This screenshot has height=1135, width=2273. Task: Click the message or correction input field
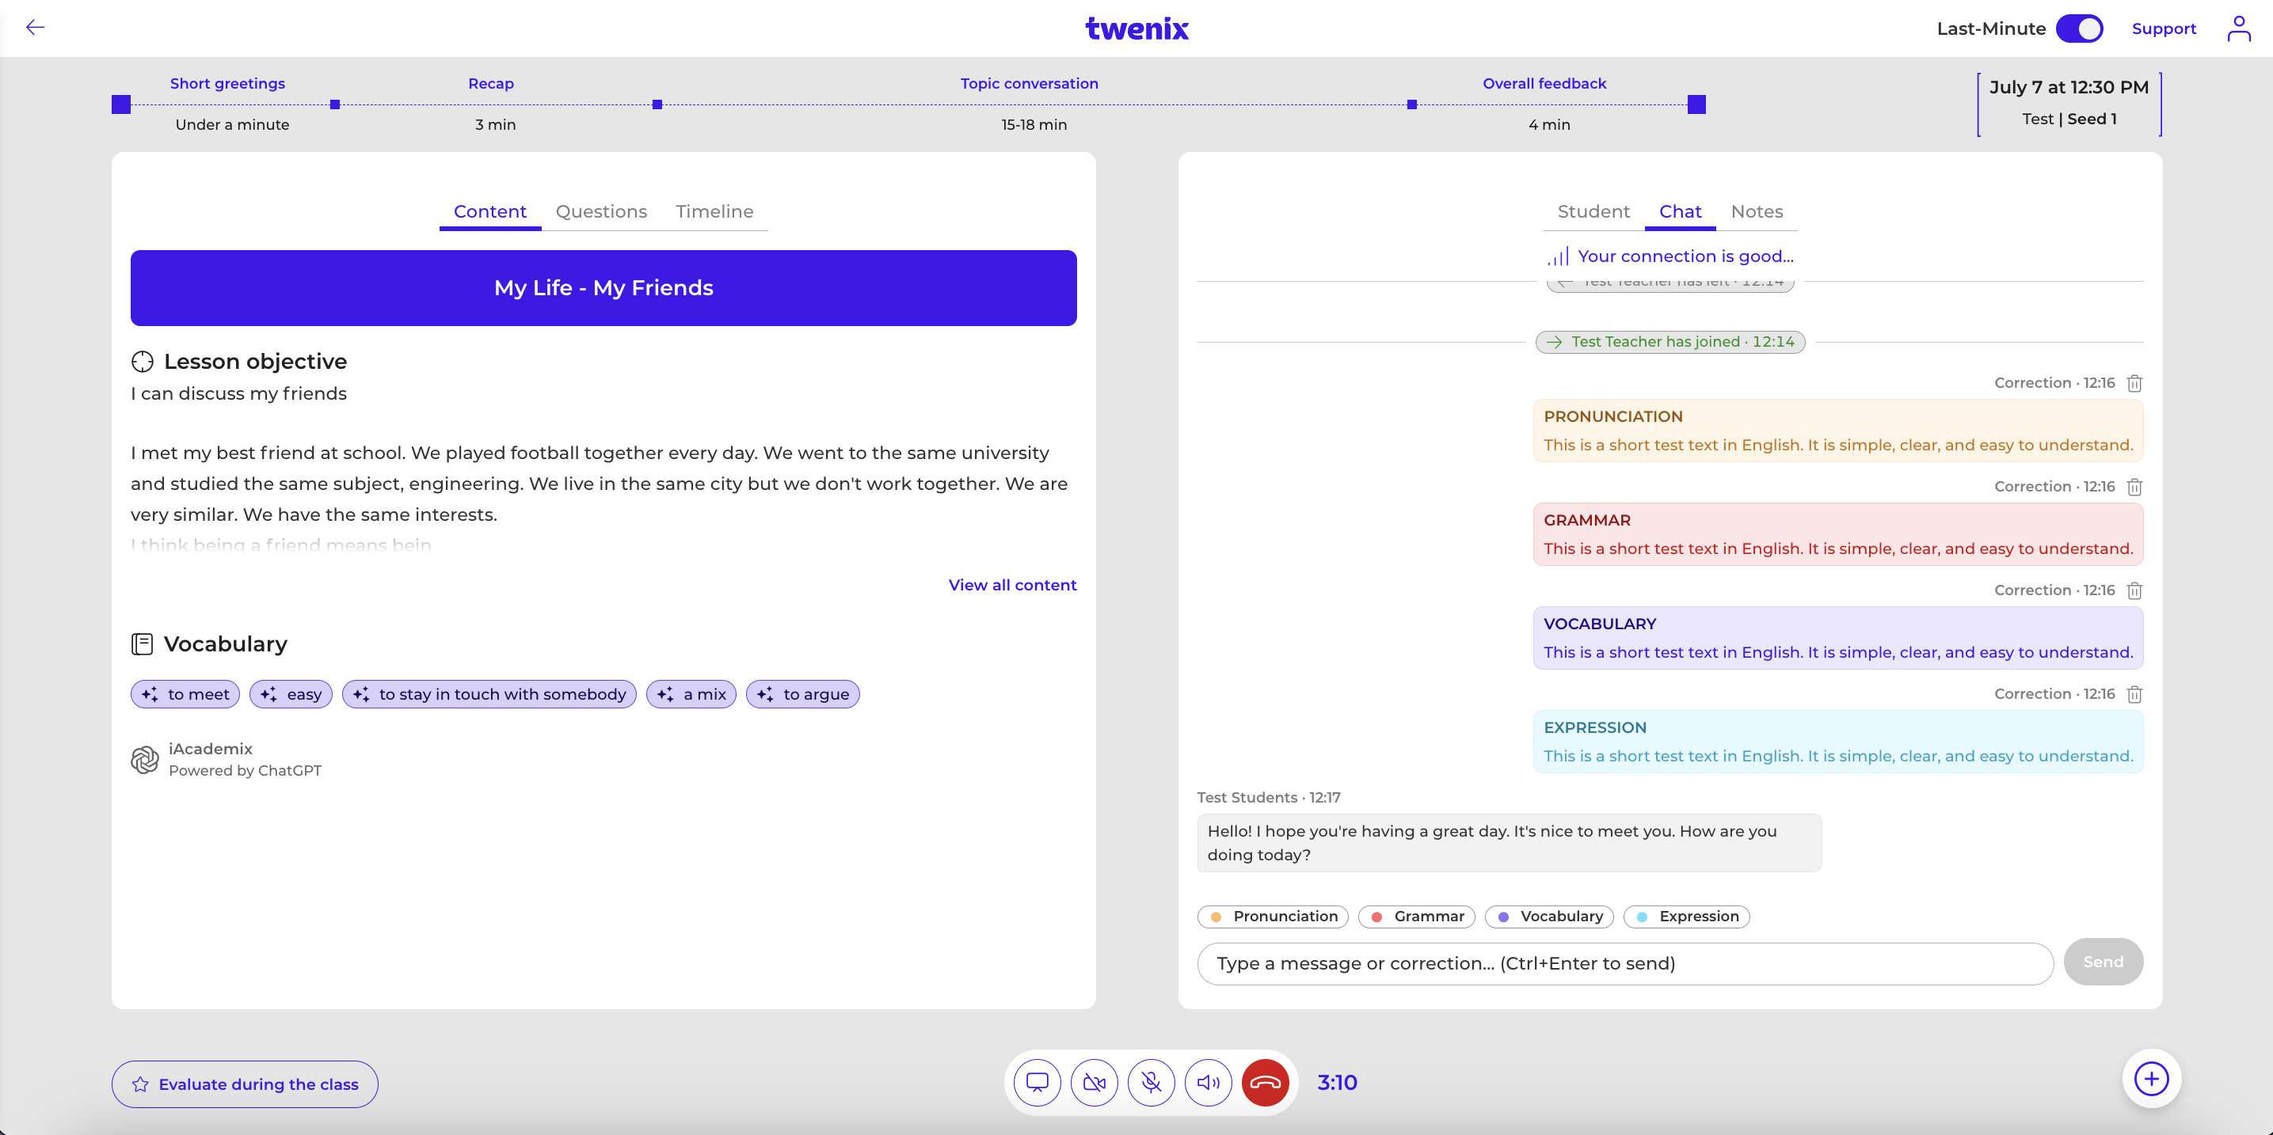click(x=1624, y=963)
